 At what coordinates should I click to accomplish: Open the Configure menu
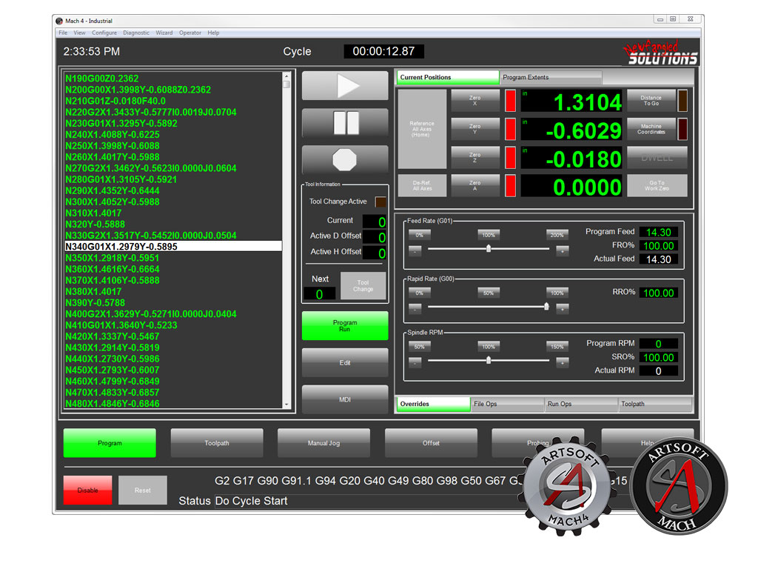tap(104, 33)
